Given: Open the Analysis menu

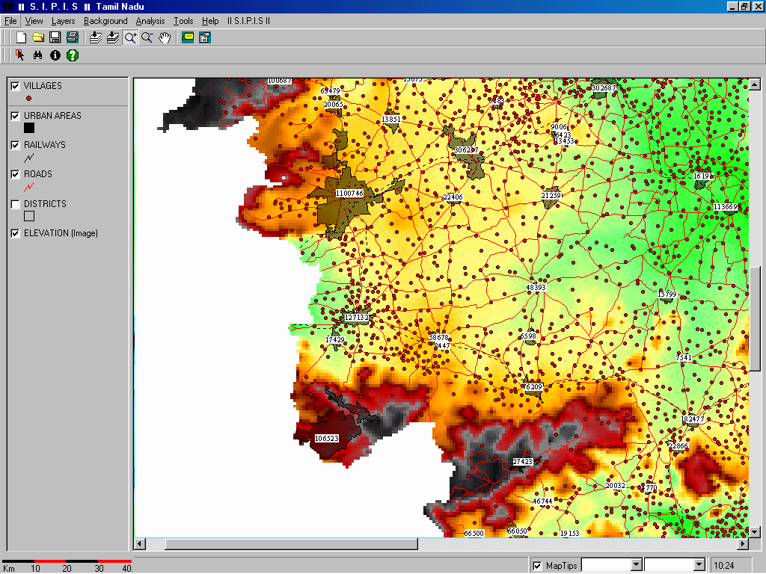Looking at the screenshot, I should [x=150, y=21].
